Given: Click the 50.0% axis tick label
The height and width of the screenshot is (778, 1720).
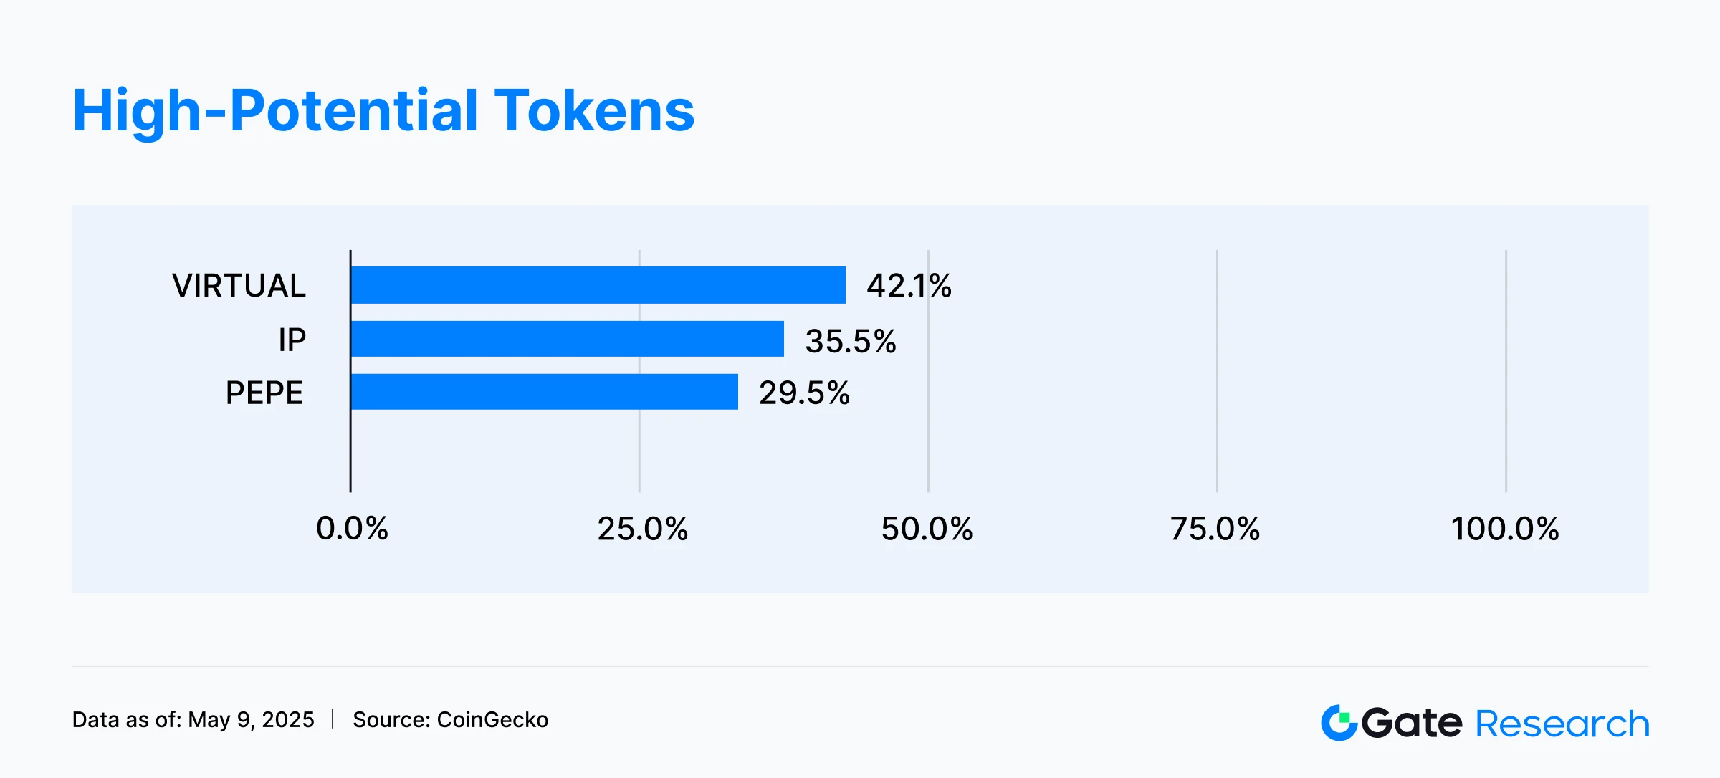Looking at the screenshot, I should [x=927, y=529].
